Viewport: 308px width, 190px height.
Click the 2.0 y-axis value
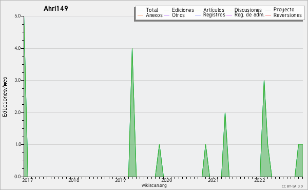[17, 112]
